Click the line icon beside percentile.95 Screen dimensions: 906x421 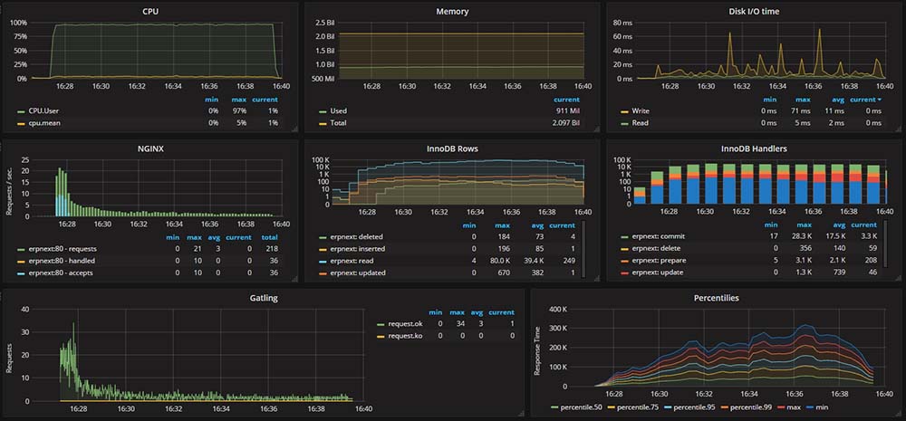[669, 407]
